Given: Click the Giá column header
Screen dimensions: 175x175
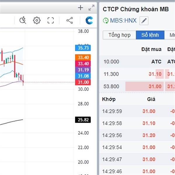Looking at the screenshot, I should pyautogui.click(x=151, y=99).
